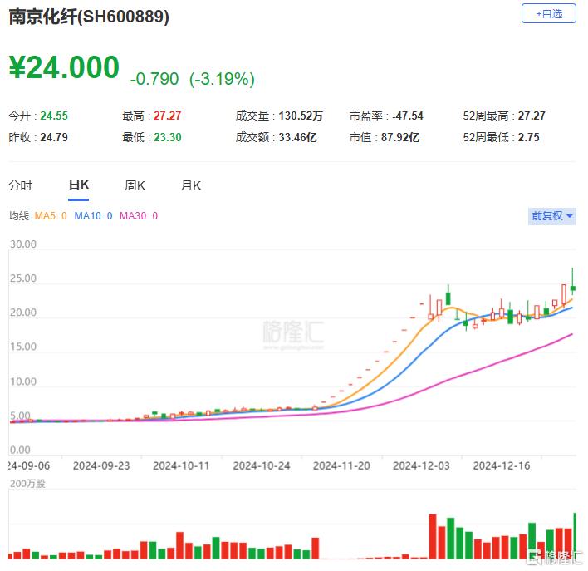Click the 25.00 price axis label
The image size is (588, 571).
point(23,278)
